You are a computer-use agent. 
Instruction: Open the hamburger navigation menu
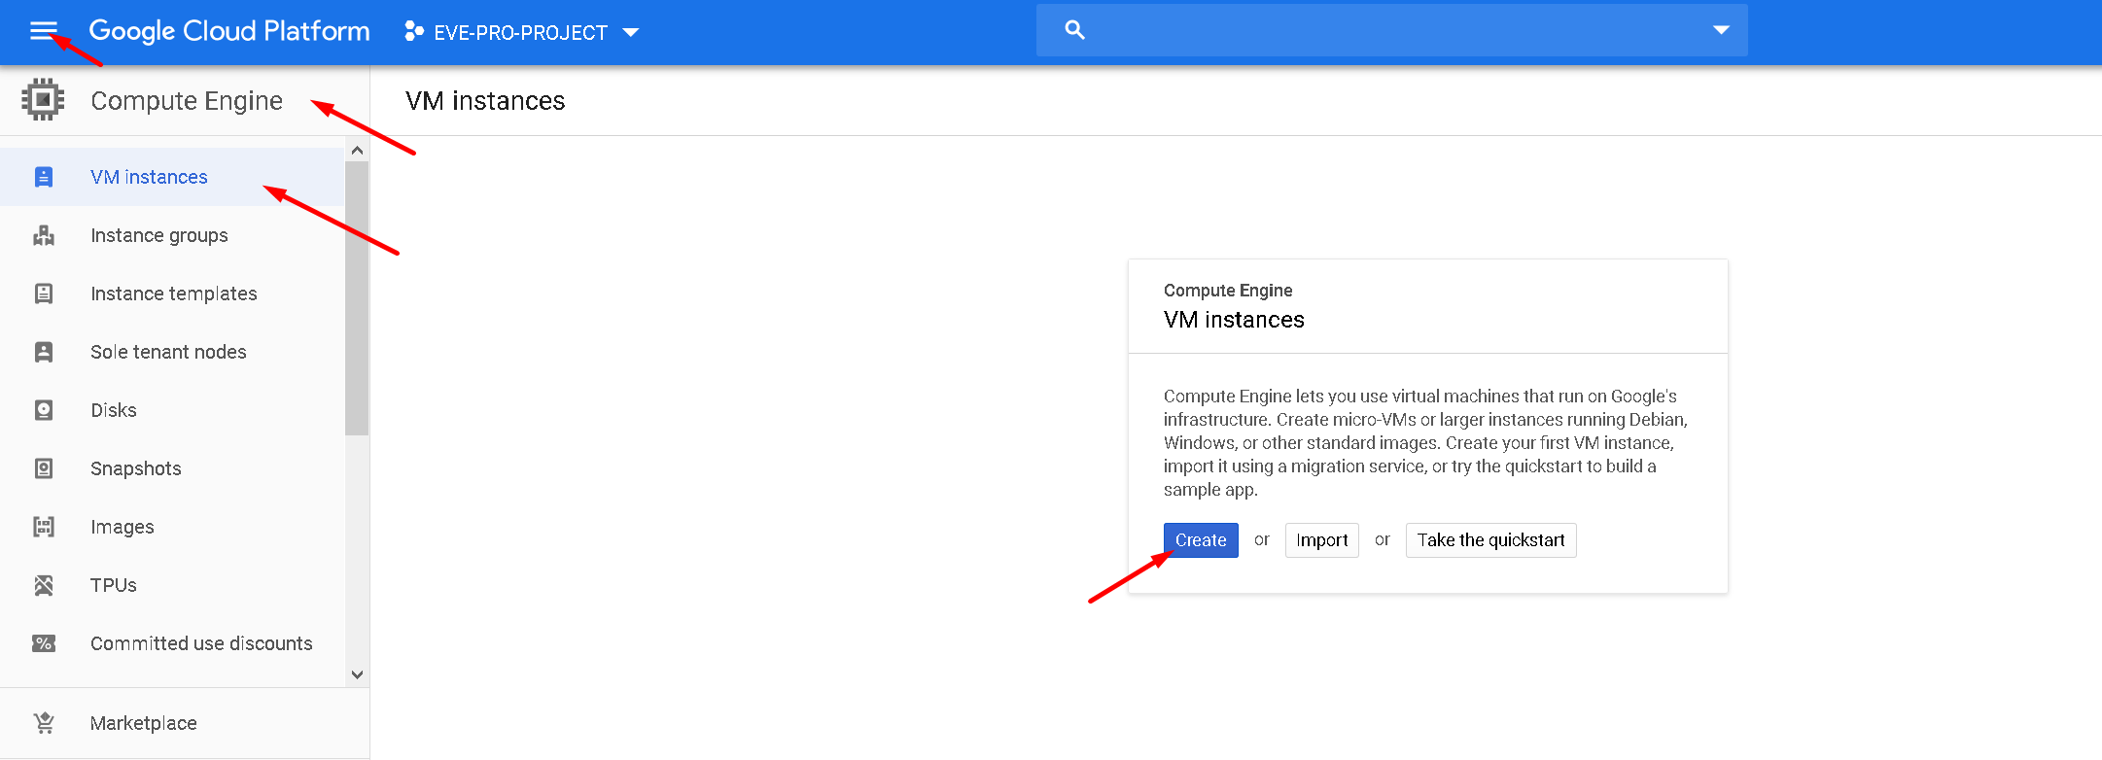pyautogui.click(x=43, y=31)
